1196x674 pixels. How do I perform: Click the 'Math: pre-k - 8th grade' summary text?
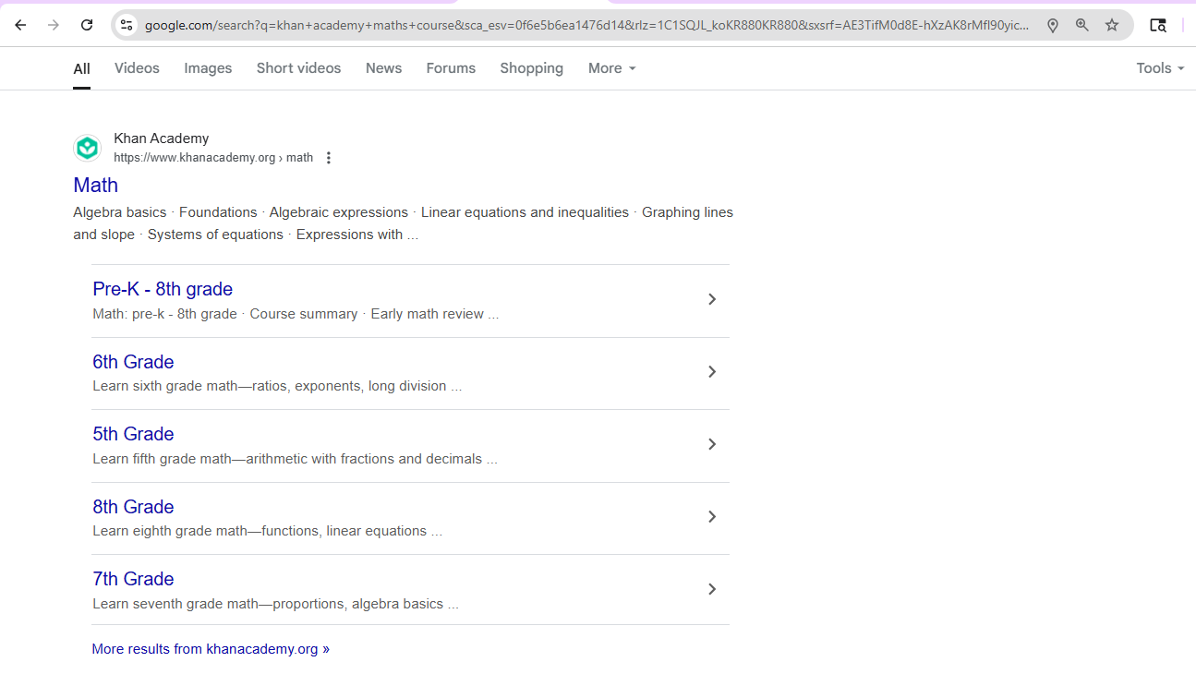[x=296, y=314]
